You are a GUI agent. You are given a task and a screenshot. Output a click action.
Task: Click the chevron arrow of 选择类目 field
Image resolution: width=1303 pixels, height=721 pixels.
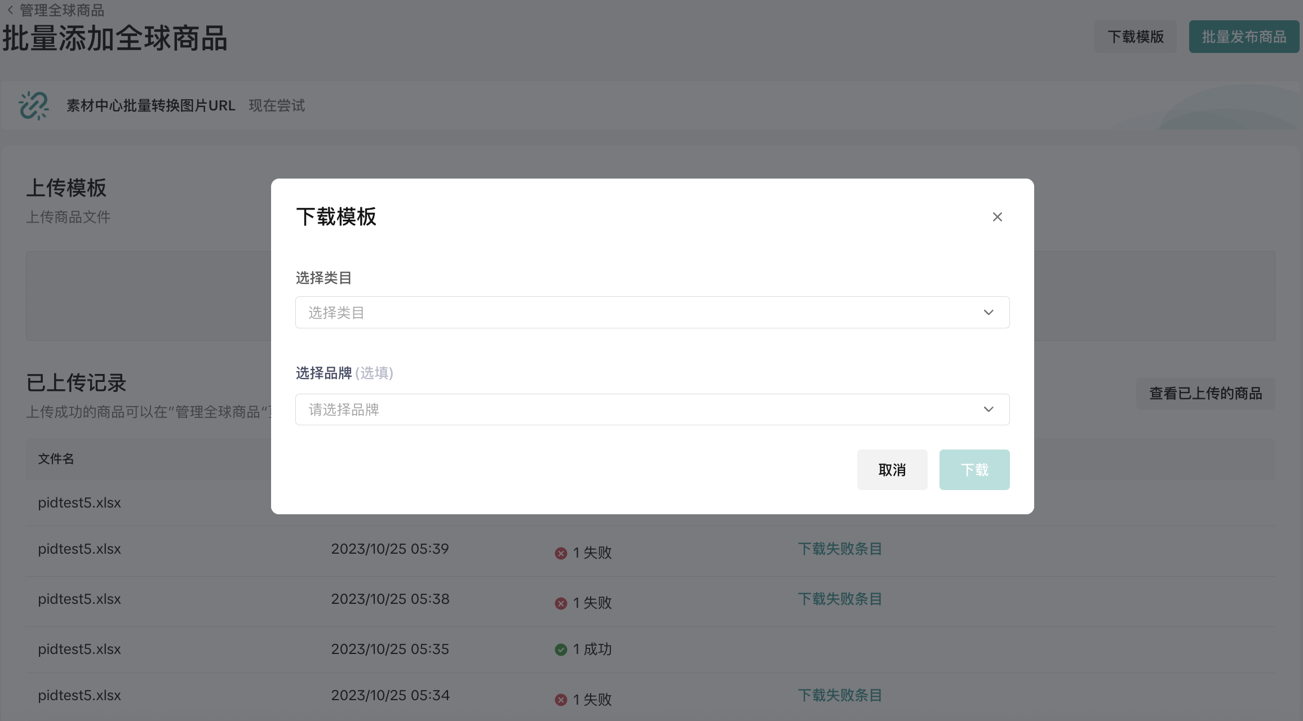pyautogui.click(x=989, y=312)
